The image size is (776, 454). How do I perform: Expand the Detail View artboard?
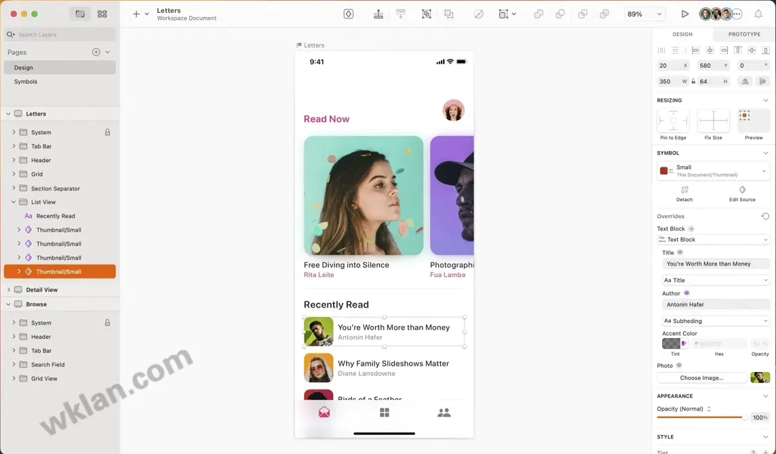coord(8,289)
